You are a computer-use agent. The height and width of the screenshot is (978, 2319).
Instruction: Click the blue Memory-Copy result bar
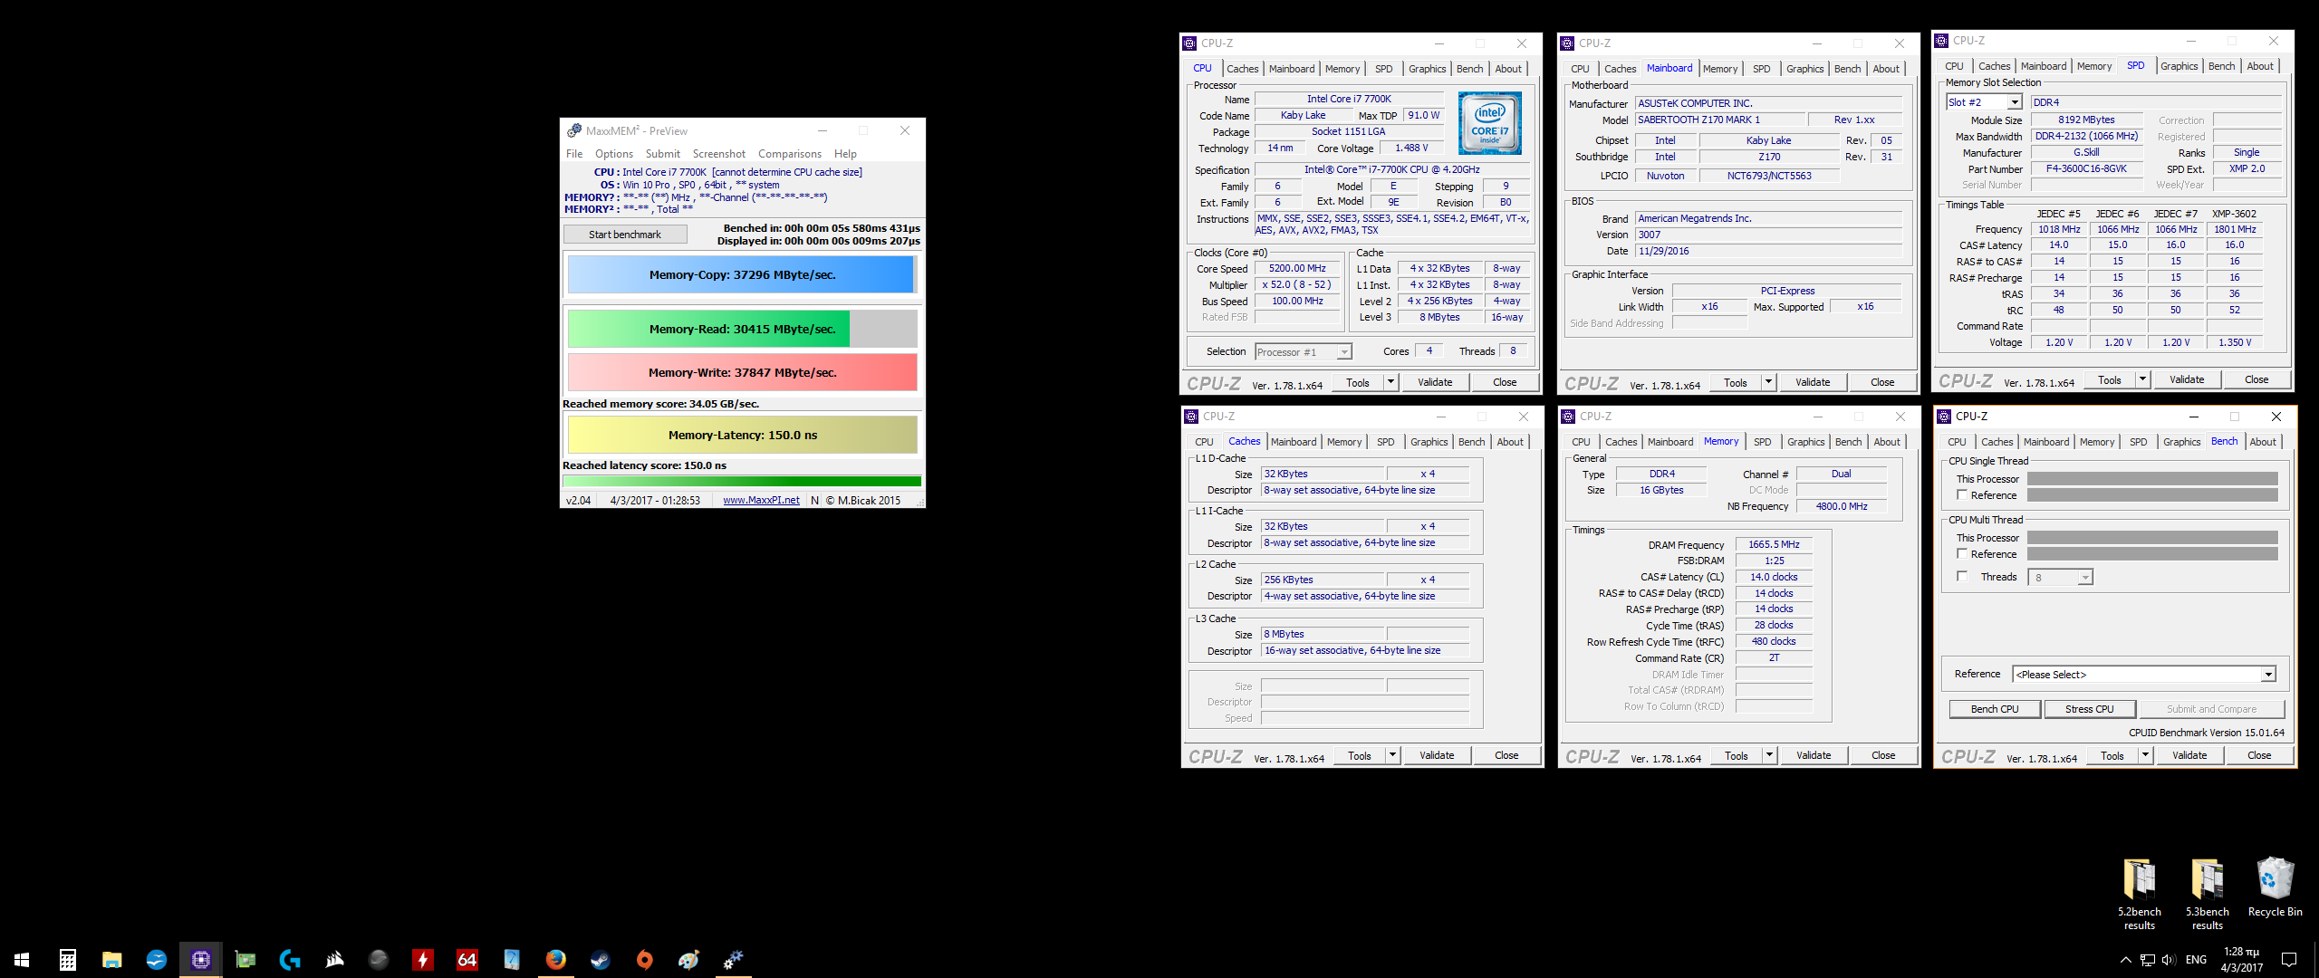(x=741, y=275)
